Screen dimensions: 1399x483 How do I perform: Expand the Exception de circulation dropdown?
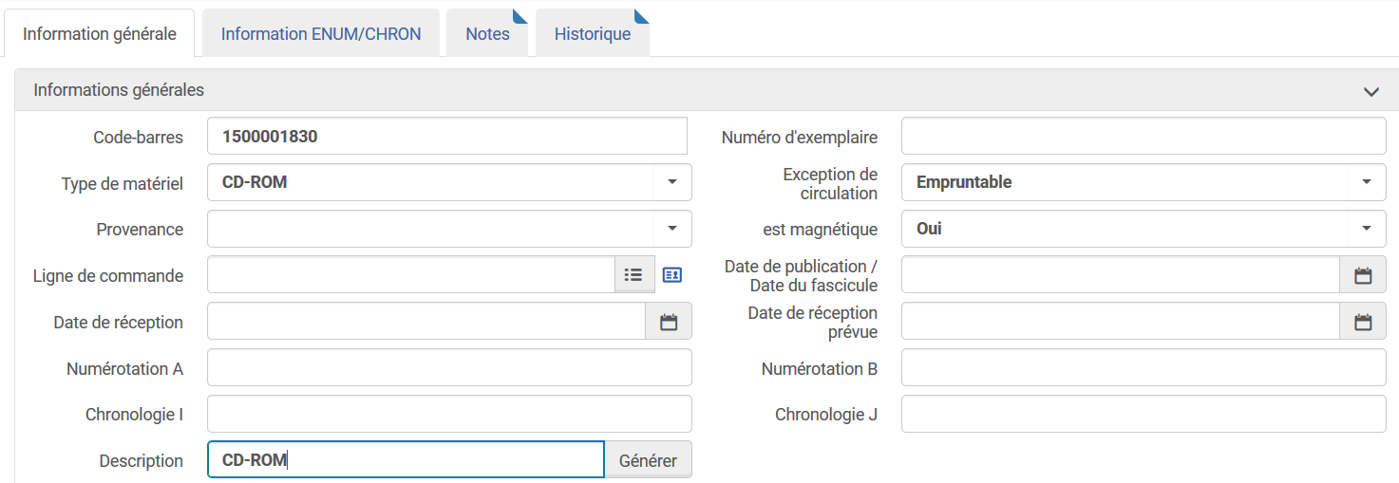point(1366,182)
